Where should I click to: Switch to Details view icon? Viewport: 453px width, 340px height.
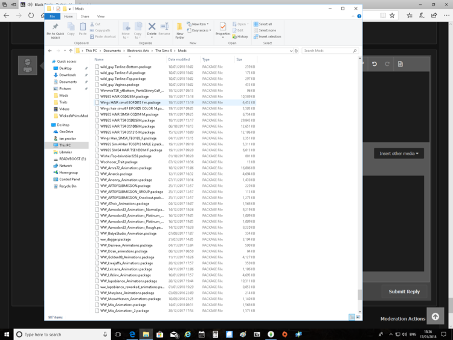pos(352,317)
